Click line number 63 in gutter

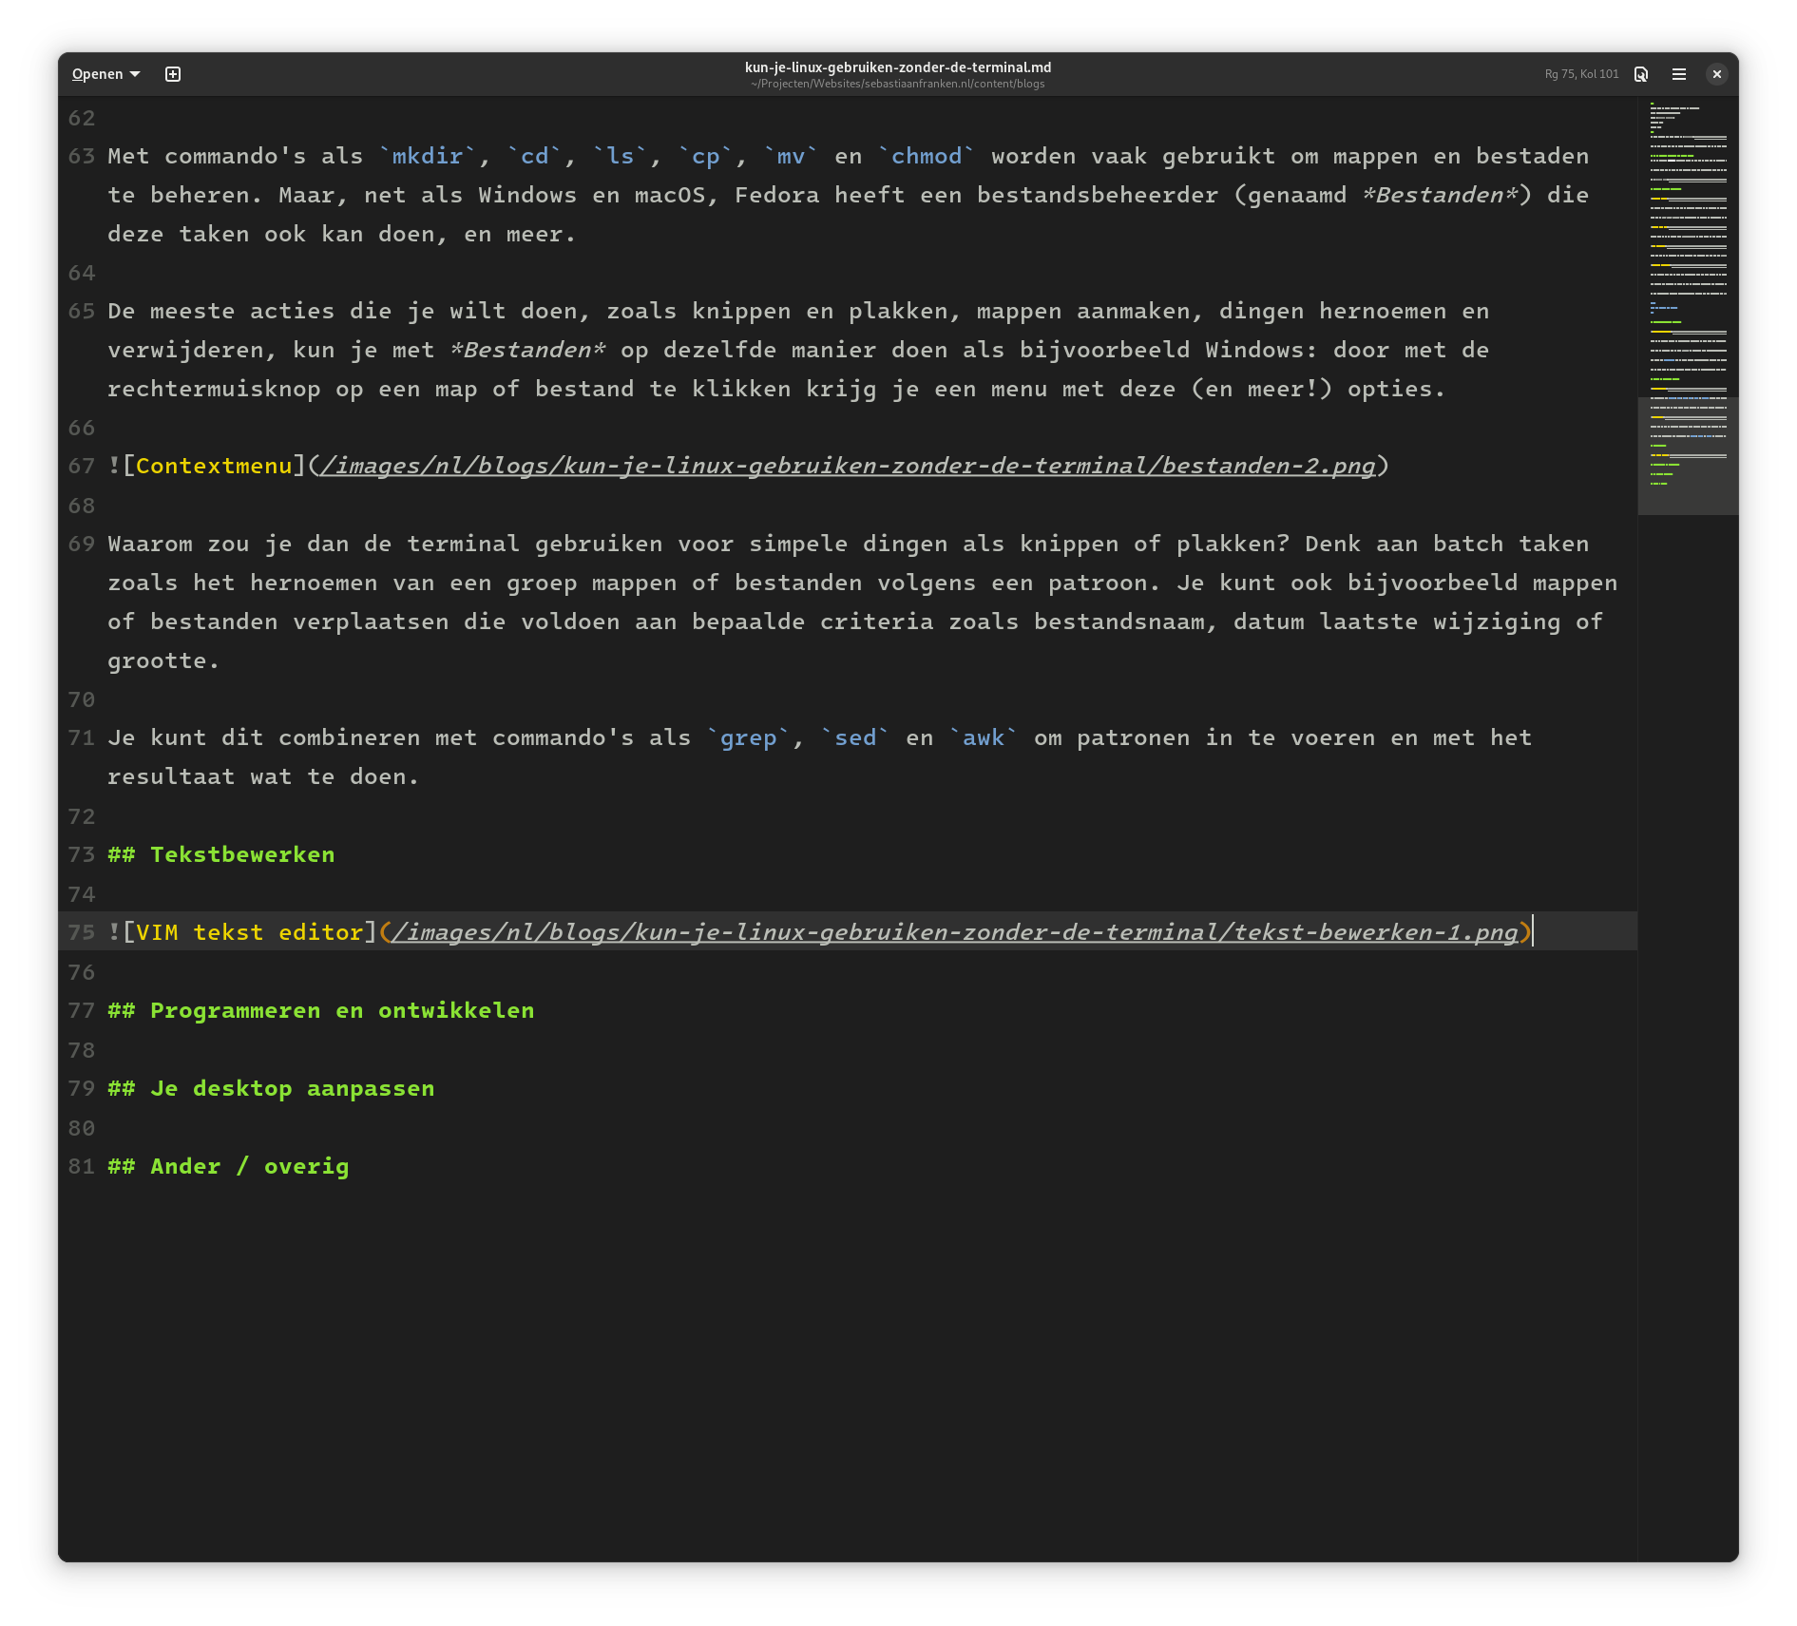[82, 156]
